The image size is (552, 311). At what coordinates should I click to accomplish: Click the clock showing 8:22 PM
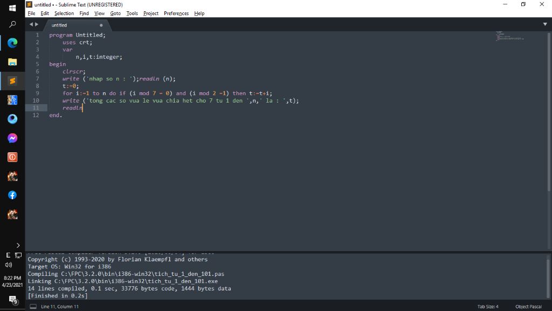(12, 278)
